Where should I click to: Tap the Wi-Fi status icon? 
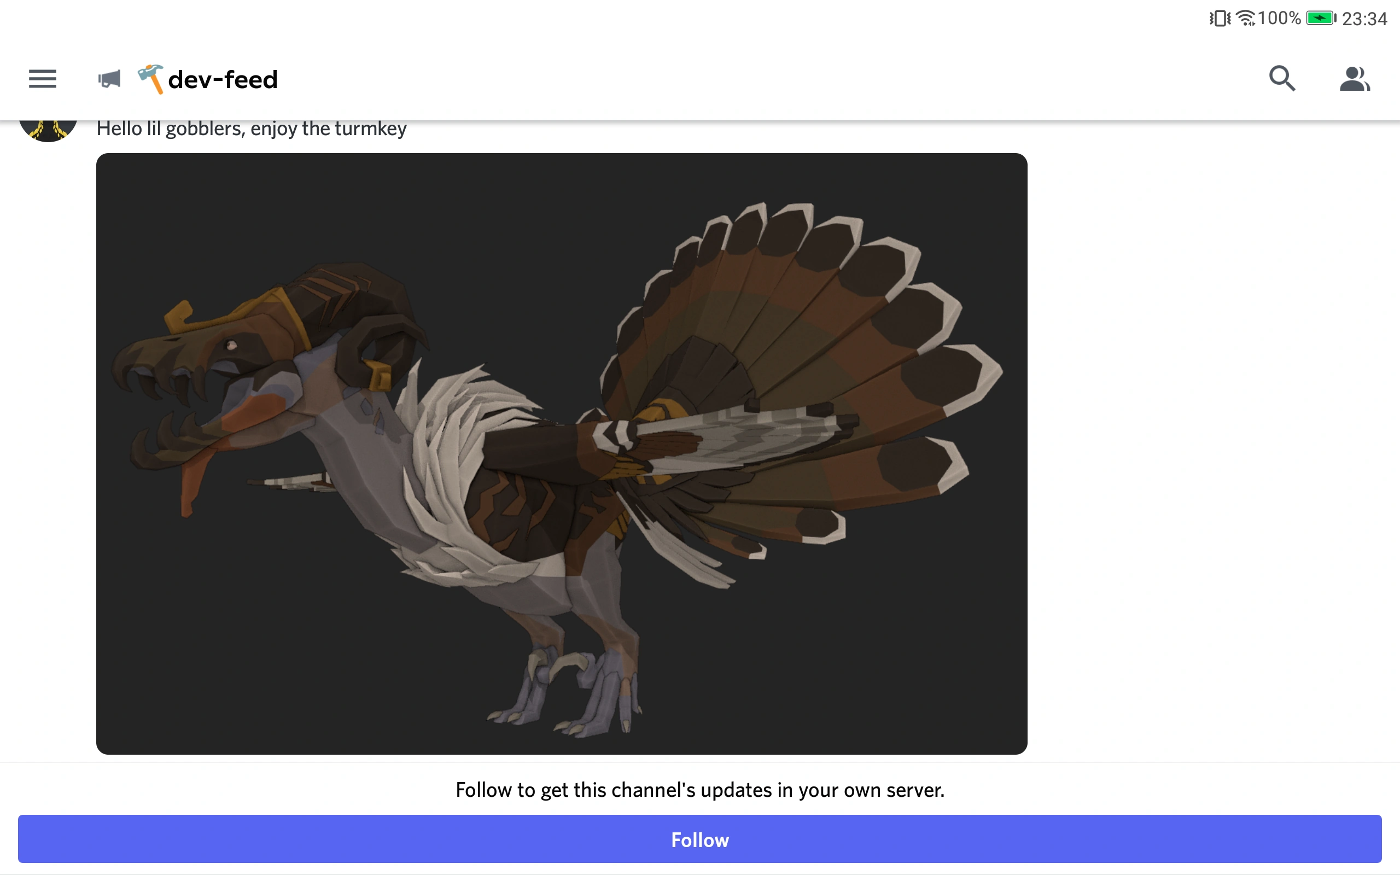pos(1246,19)
